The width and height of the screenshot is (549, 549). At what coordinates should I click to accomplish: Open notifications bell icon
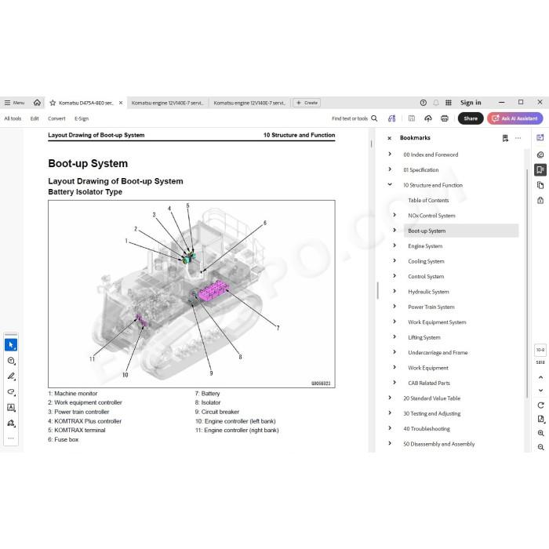(x=436, y=103)
